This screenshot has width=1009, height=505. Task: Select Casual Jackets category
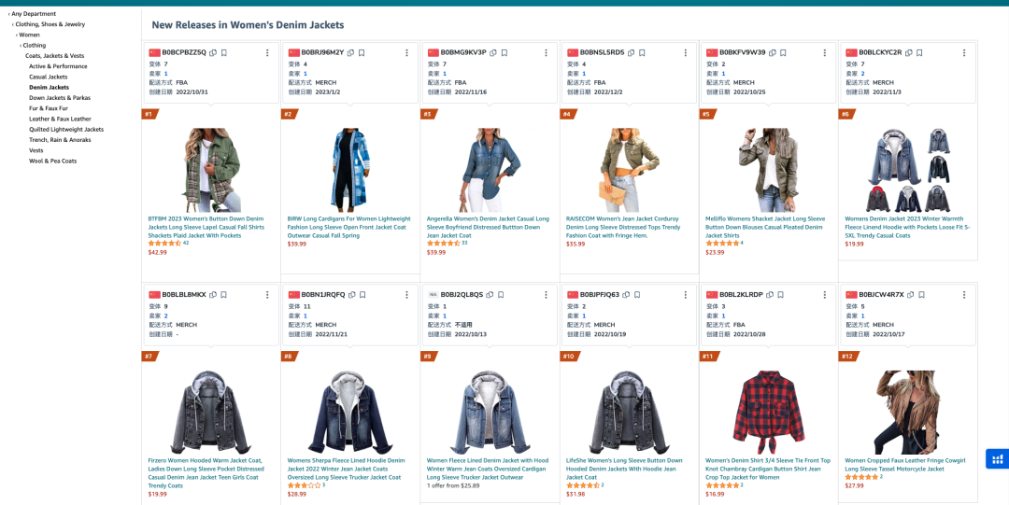[x=48, y=77]
